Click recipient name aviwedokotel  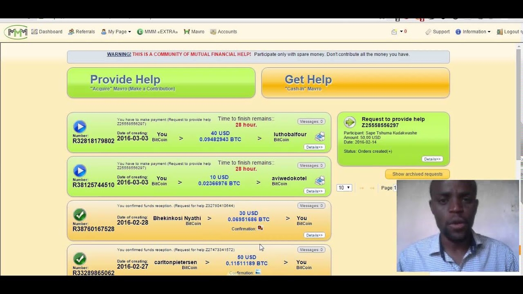click(289, 178)
